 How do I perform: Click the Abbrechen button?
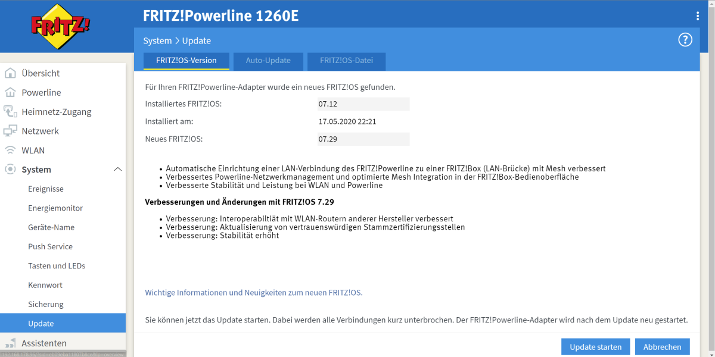(663, 347)
